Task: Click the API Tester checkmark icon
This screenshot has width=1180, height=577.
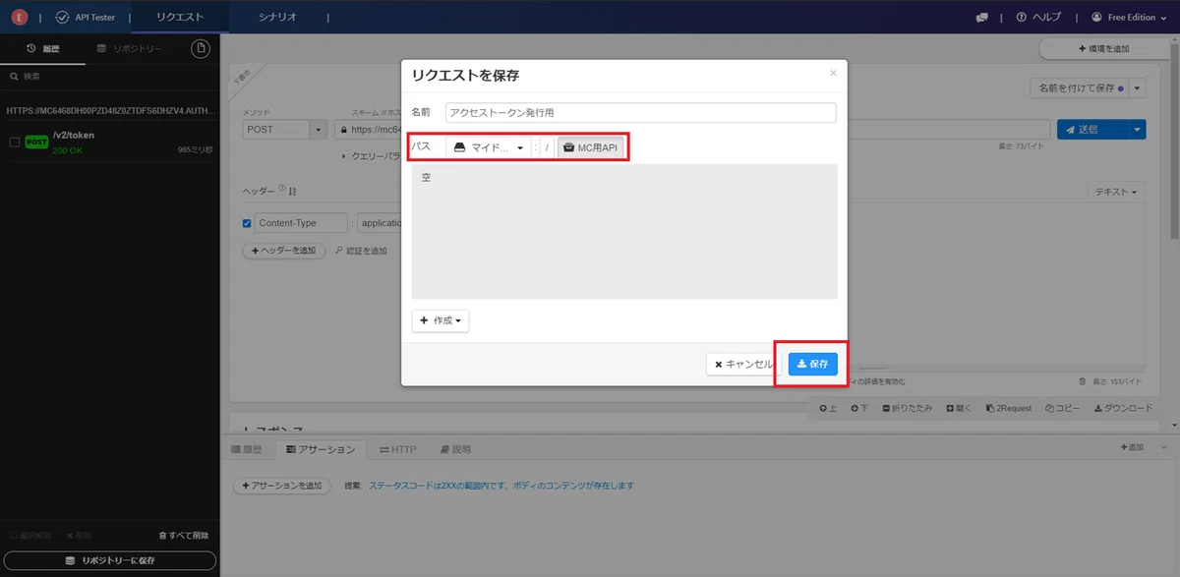Action: (63, 17)
